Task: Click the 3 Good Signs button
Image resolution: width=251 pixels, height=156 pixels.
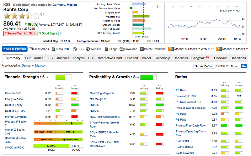Action: click(48, 33)
